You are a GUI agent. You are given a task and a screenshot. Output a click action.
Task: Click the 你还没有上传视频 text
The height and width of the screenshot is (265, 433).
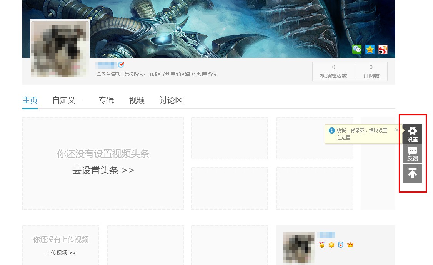pos(61,240)
